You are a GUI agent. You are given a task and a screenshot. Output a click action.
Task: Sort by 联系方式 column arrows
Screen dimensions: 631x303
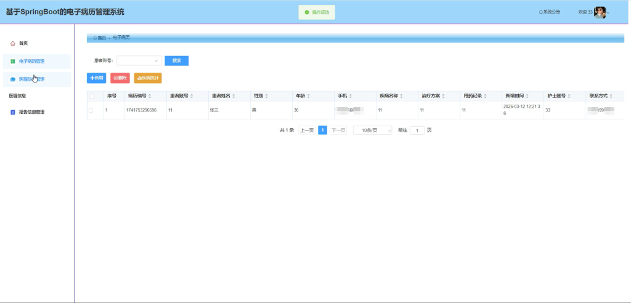[611, 96]
